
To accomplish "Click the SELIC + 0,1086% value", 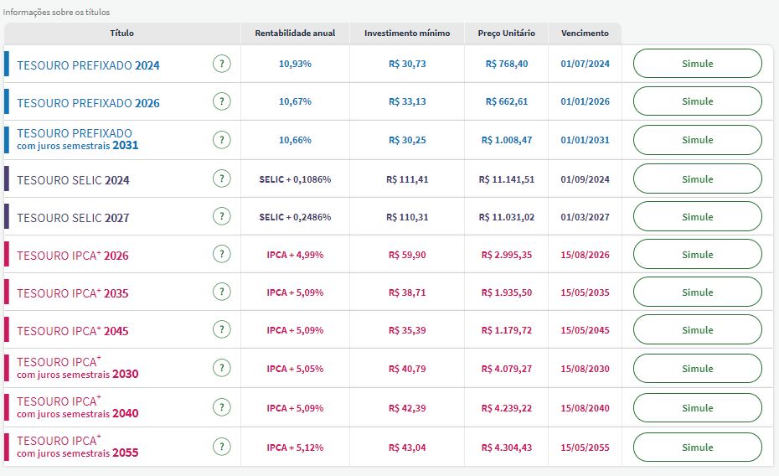I will click(x=295, y=179).
